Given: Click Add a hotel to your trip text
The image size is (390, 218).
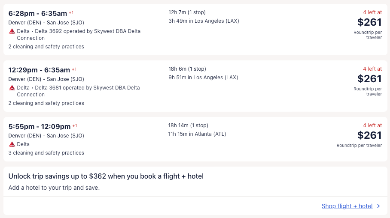Looking at the screenshot, I should coord(54,188).
